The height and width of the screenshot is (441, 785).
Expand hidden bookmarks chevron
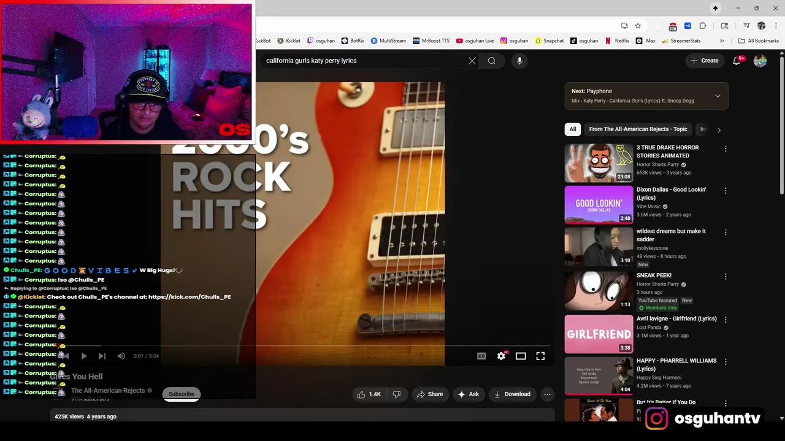pos(722,41)
